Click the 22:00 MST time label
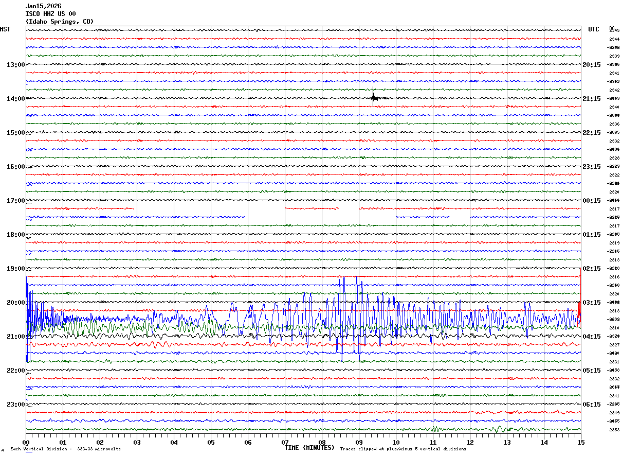This screenshot has width=622, height=456. [x=15, y=371]
